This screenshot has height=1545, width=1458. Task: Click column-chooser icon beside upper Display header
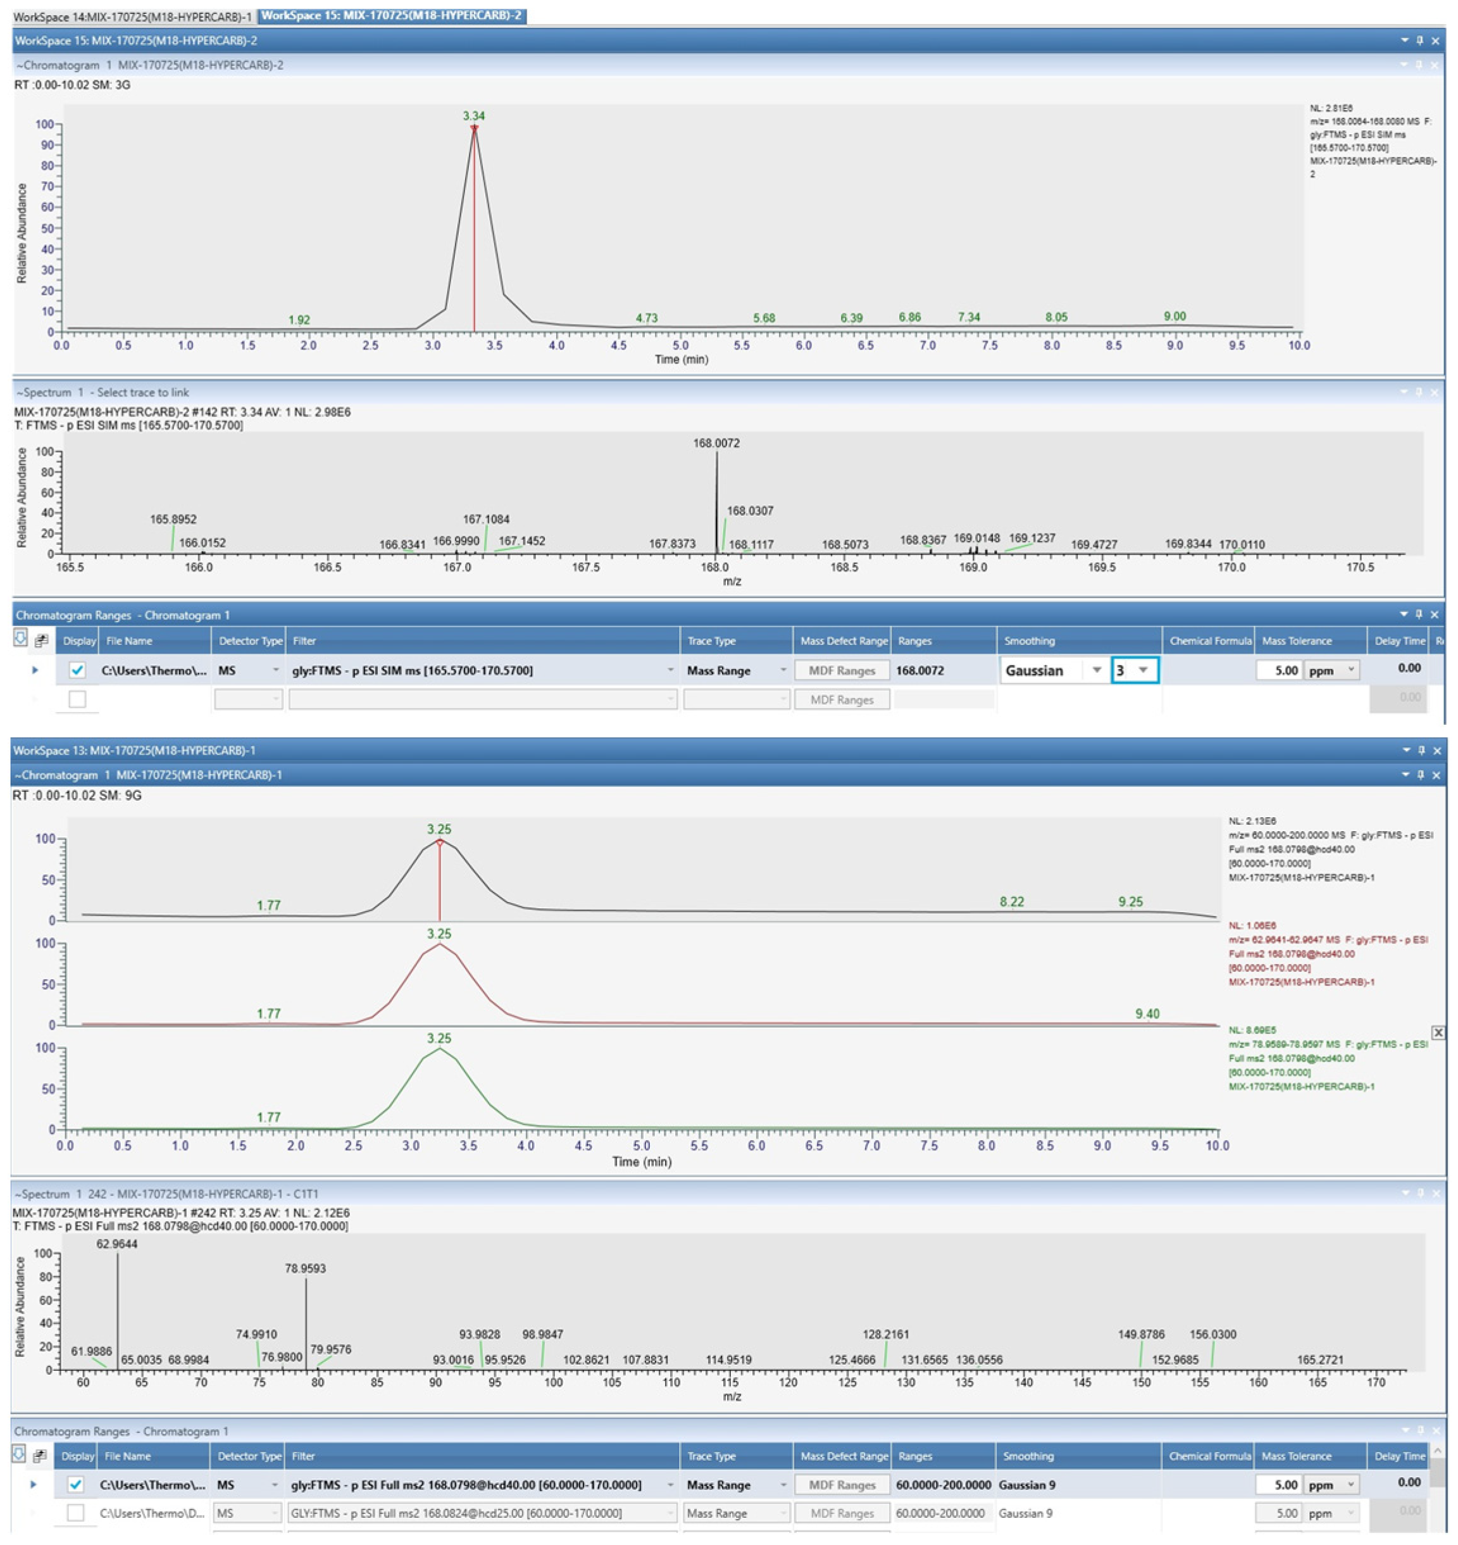41,641
